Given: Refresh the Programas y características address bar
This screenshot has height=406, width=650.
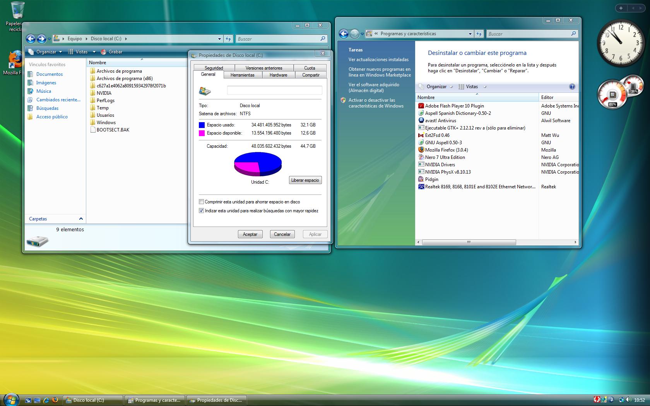Looking at the screenshot, I should 479,34.
